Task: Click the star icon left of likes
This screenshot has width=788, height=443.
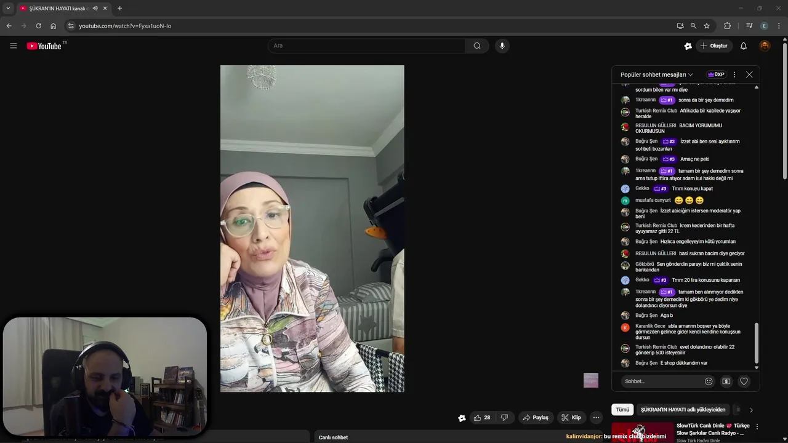Action: tap(462, 418)
